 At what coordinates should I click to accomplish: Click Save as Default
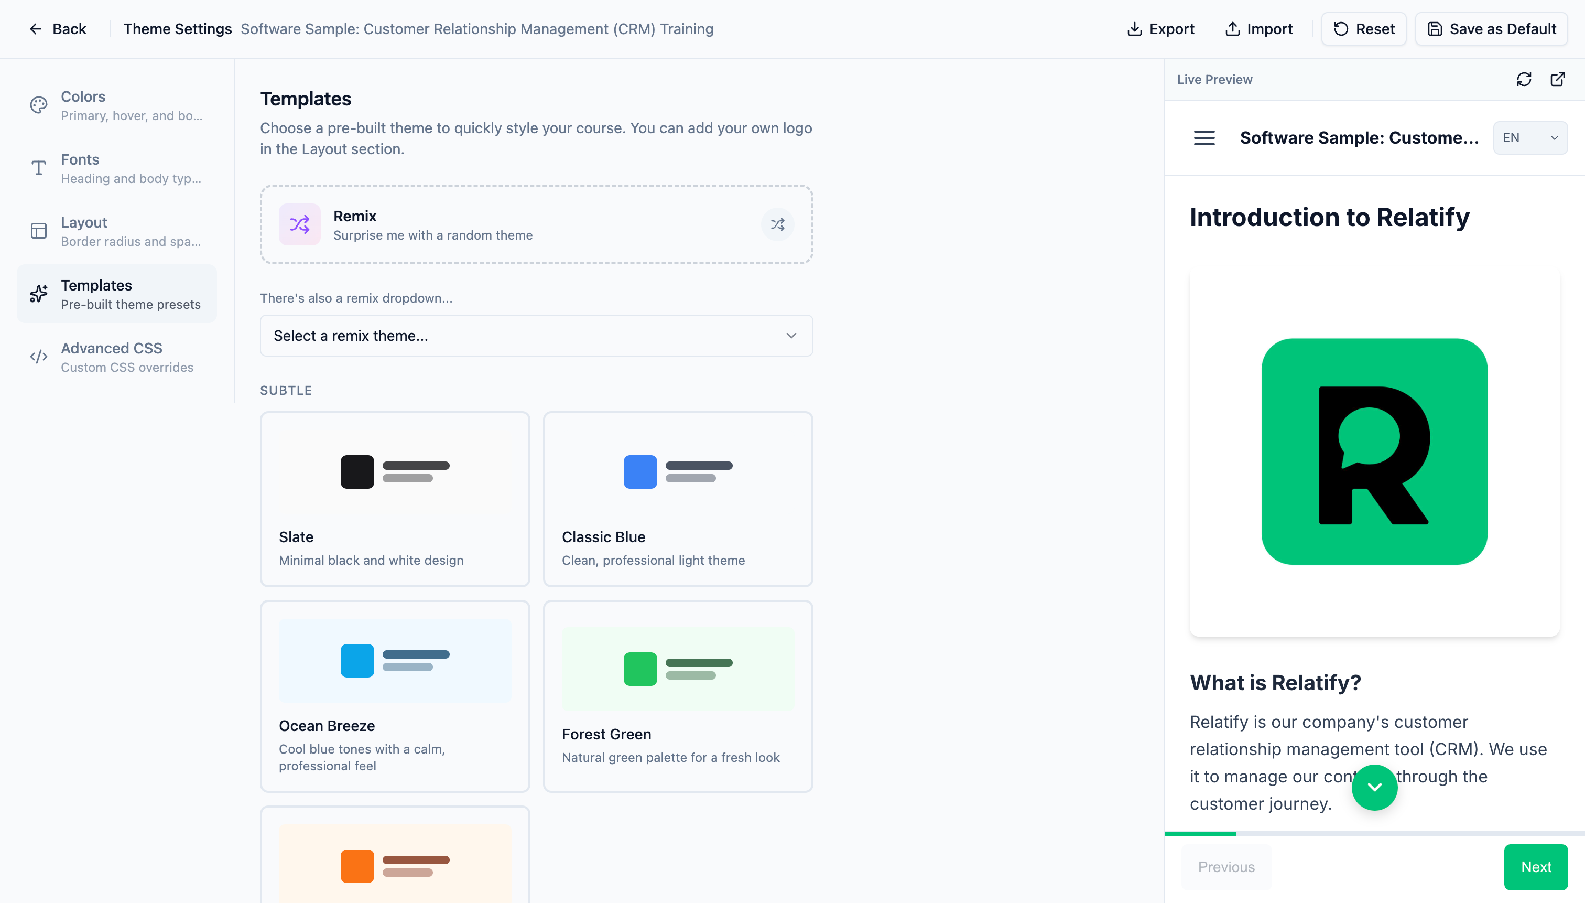(x=1491, y=29)
